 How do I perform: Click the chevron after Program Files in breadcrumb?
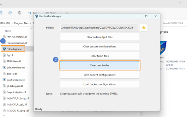point(31,23)
